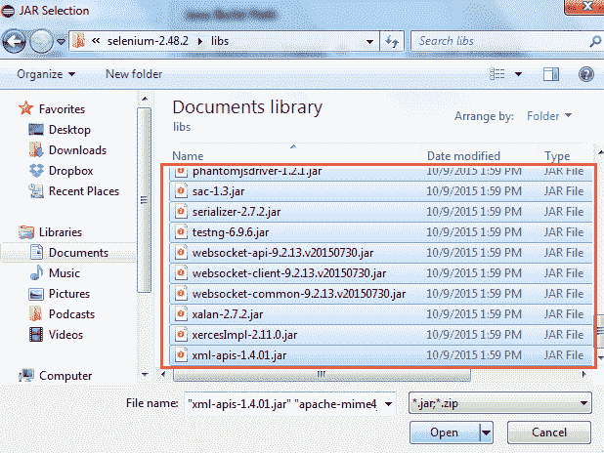Click the Forward navigation button

pos(41,41)
